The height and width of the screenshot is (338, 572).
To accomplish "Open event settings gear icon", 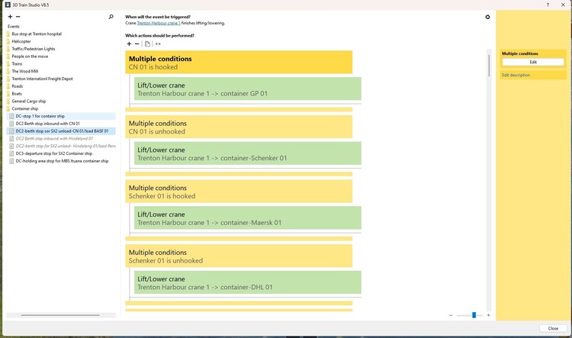I will (487, 17).
